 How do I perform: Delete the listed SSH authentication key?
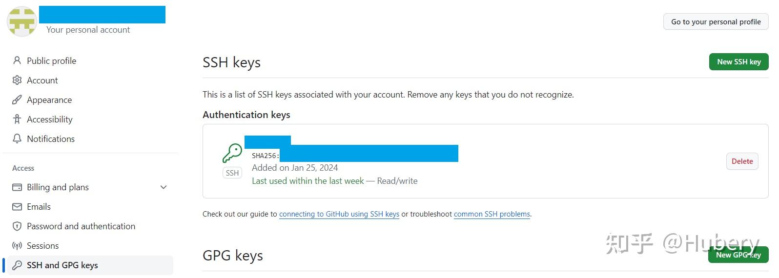742,161
